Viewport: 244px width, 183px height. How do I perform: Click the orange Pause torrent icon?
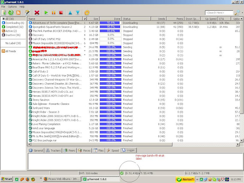53,13
